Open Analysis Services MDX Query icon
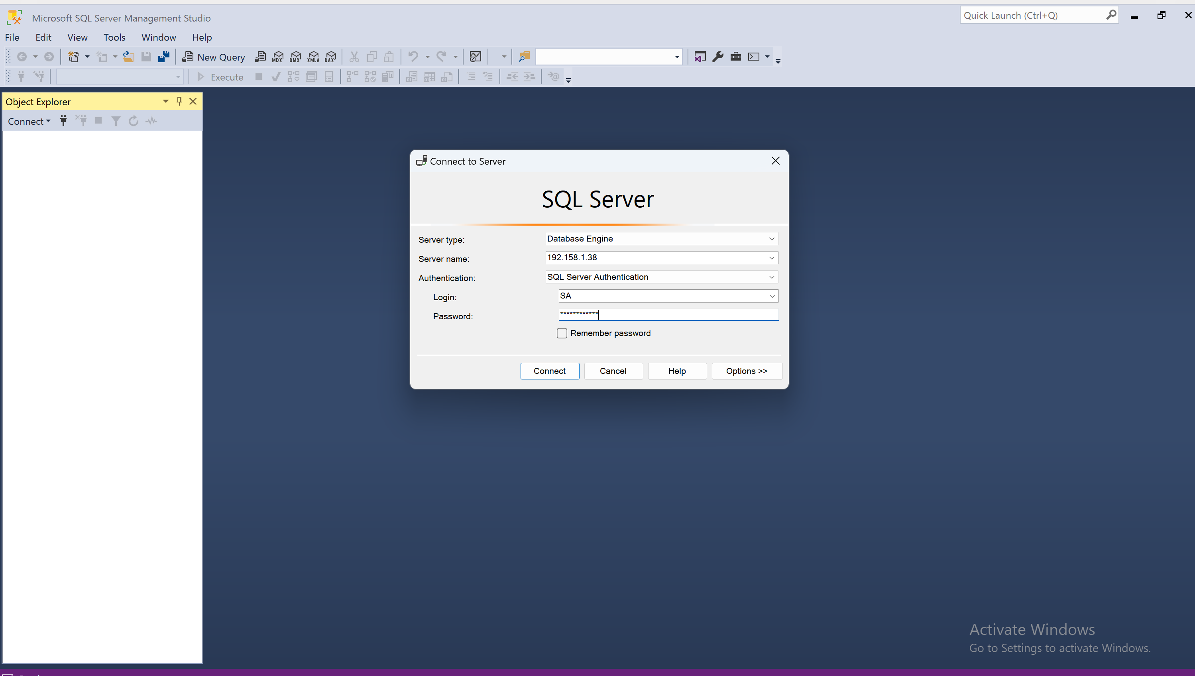 point(278,57)
